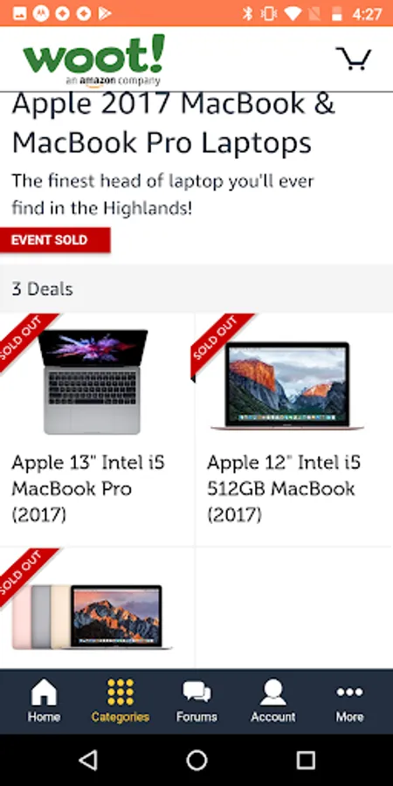Open the Account person icon
The height and width of the screenshot is (786, 393).
pos(273,693)
